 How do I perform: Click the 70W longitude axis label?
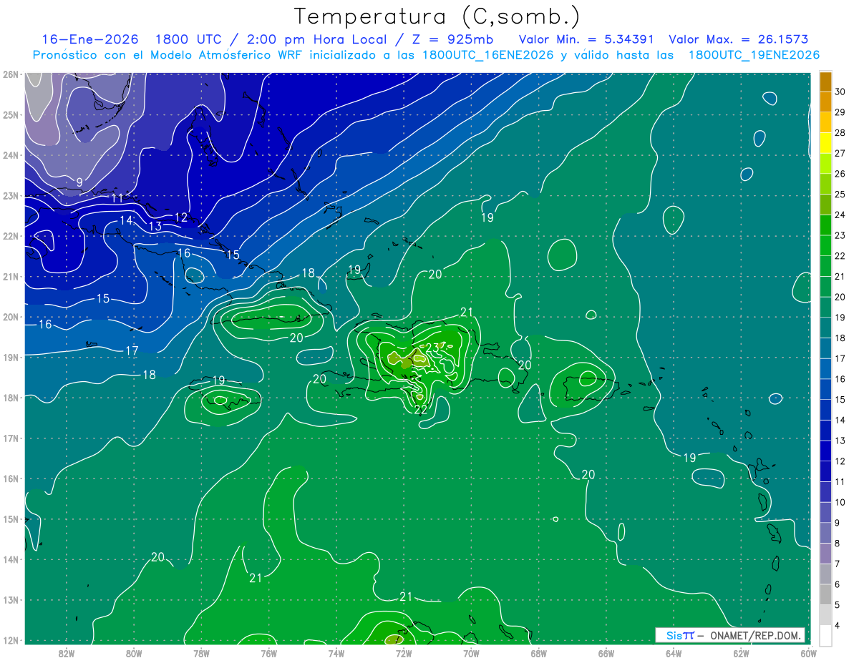(471, 653)
